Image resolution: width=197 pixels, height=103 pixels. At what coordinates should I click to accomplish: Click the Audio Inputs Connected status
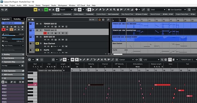tap(62, 14)
